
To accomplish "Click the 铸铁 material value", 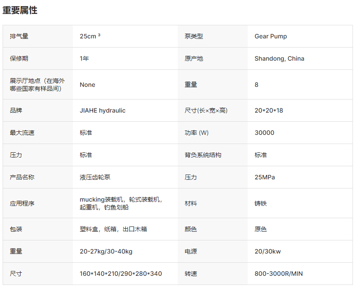I will pyautogui.click(x=261, y=203).
